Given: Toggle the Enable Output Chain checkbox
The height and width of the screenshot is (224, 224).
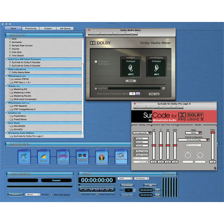Looking at the screenshot, I should click(98, 194).
